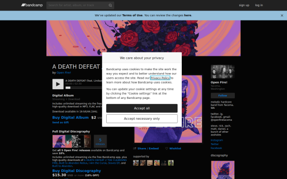This screenshot has width=287, height=179.
Task: Click Buy Digital Album
Action: [70, 117]
